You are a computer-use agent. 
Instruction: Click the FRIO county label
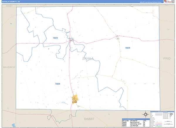click(x=167, y=58)
